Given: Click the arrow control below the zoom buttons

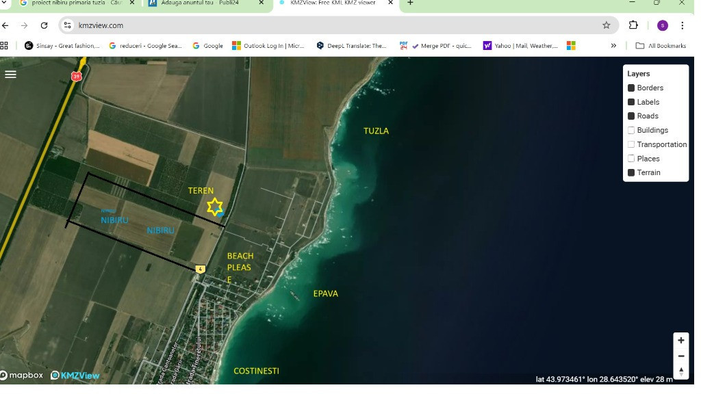Looking at the screenshot, I should [x=680, y=371].
